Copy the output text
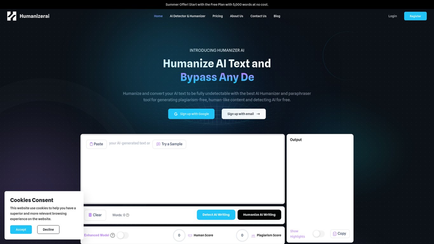This screenshot has height=244, width=434. click(340, 234)
